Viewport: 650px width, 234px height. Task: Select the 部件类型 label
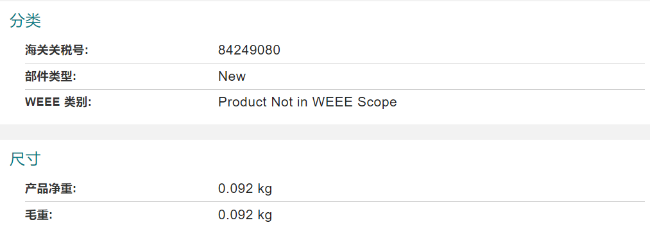[51, 76]
